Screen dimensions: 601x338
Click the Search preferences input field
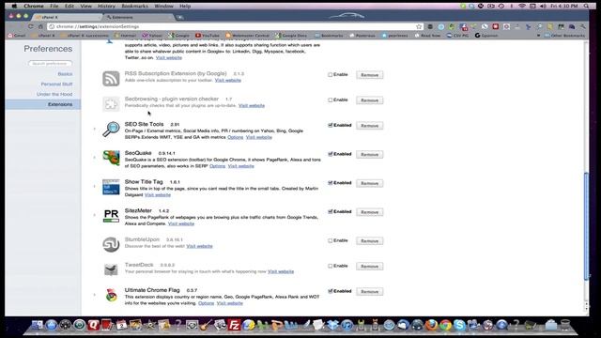click(x=50, y=63)
